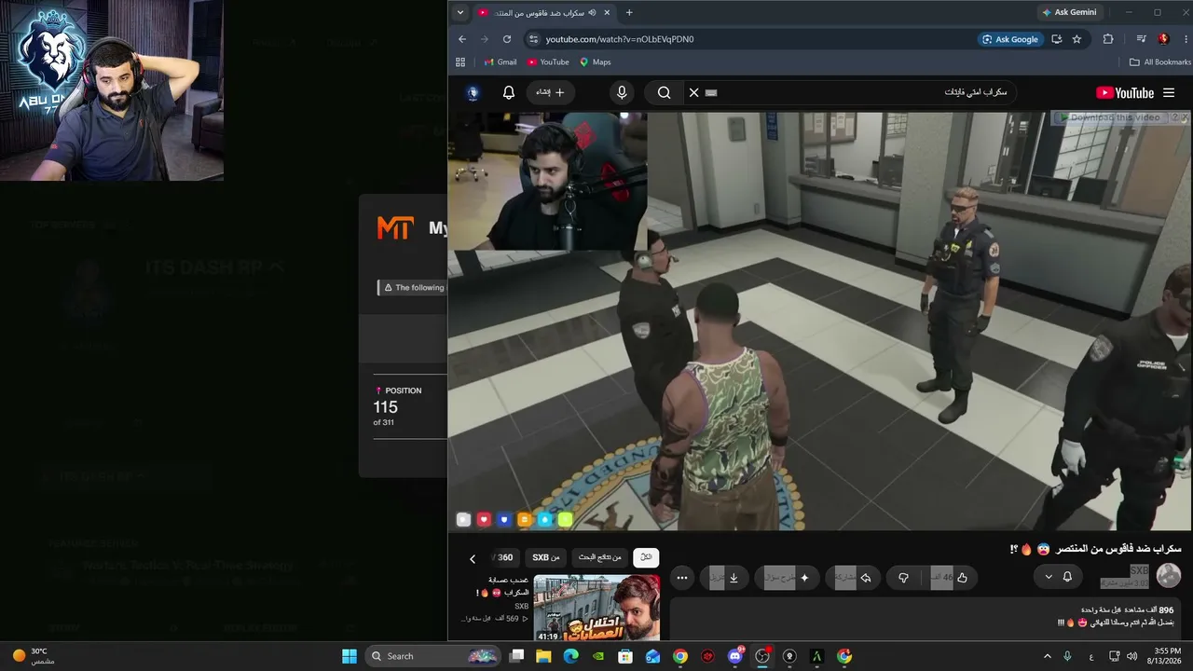Screen dimensions: 1193x671
Task: Open weather widget showing 30°C
Action: 34,656
